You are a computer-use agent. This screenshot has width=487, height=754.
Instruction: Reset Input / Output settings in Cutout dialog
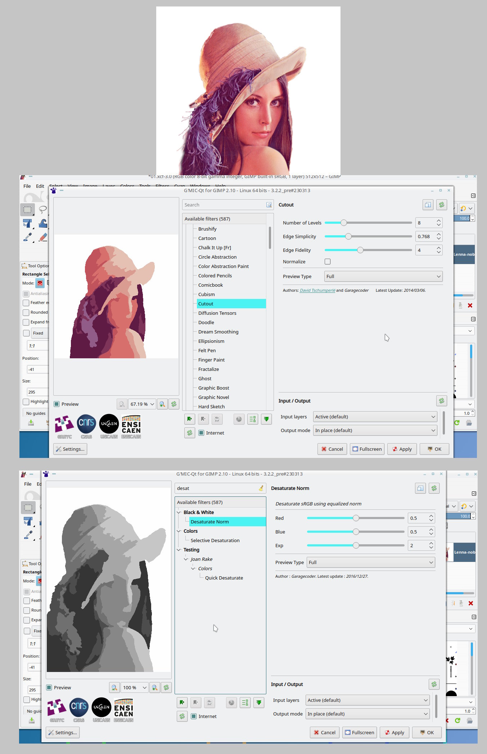click(x=442, y=401)
